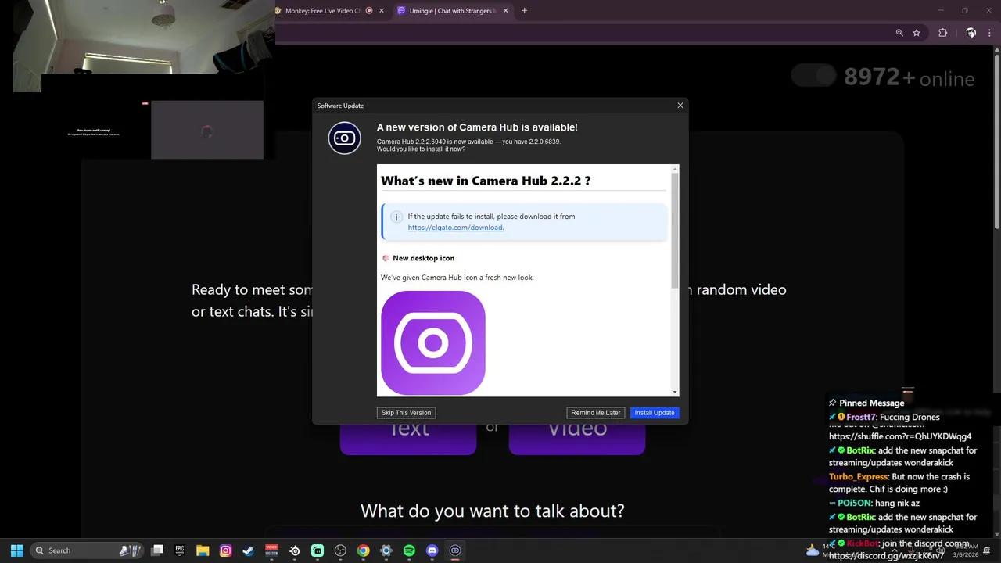Toggle the online status switch near 8972+ online

coord(813,75)
